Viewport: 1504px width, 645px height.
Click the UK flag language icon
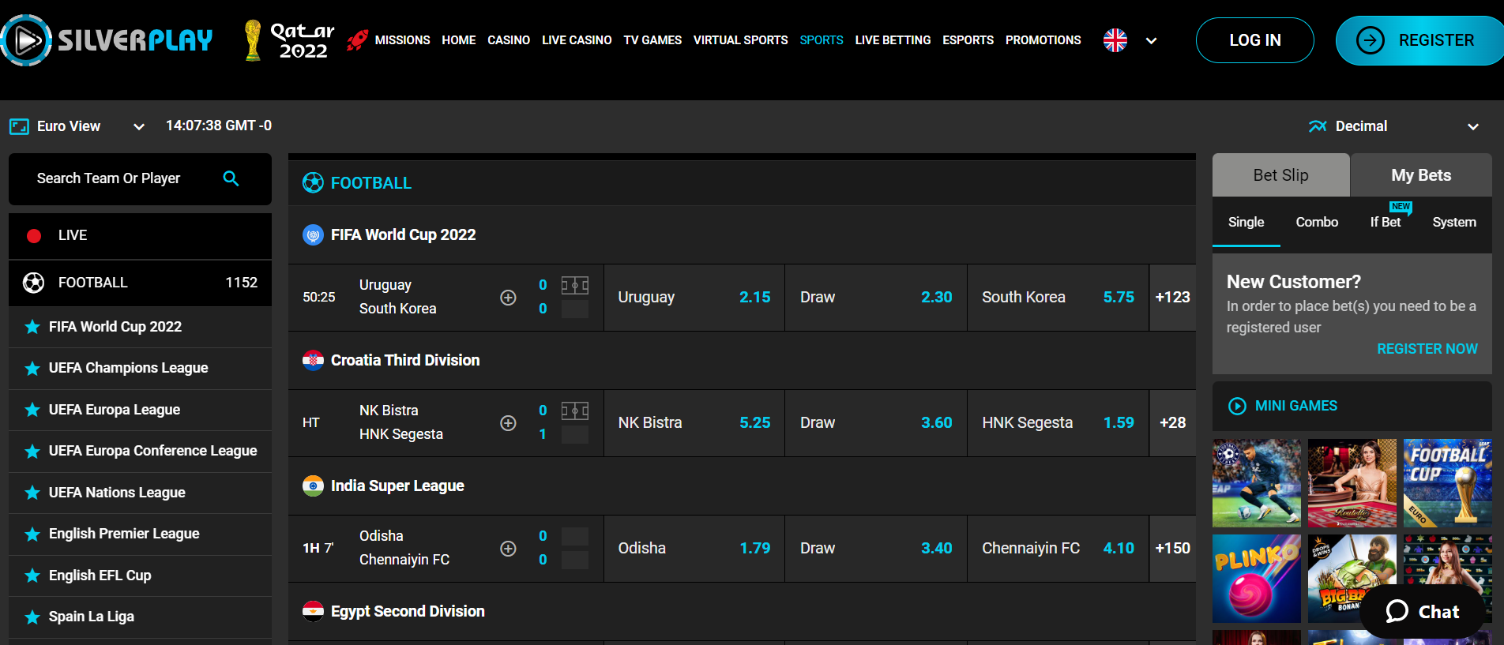point(1115,40)
